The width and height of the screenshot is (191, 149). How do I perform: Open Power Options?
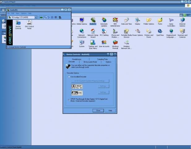[137, 33]
